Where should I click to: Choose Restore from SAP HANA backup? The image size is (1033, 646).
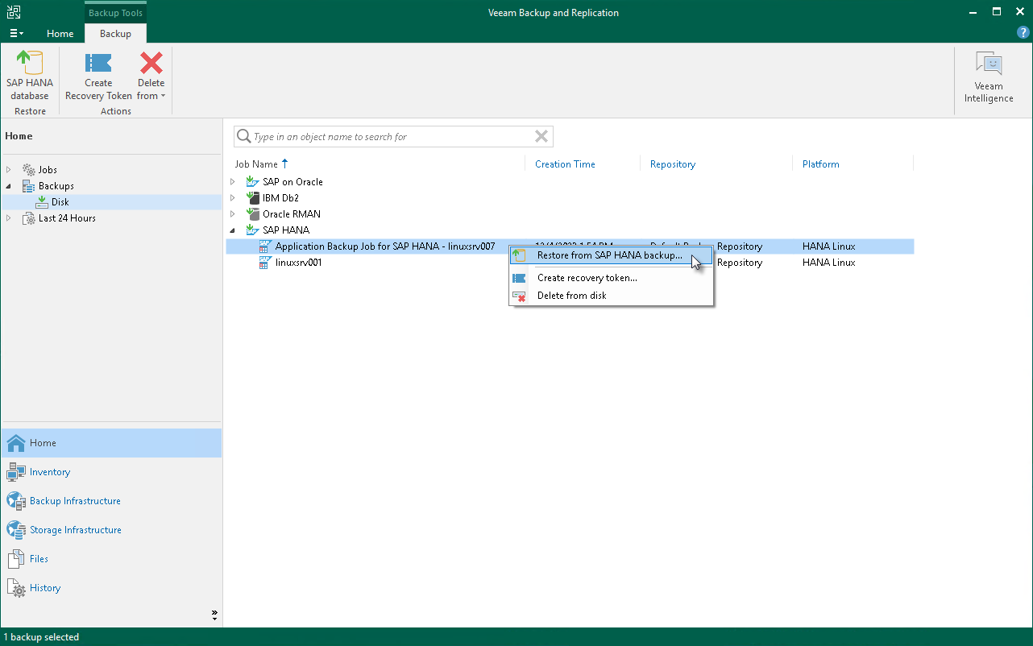coord(611,255)
